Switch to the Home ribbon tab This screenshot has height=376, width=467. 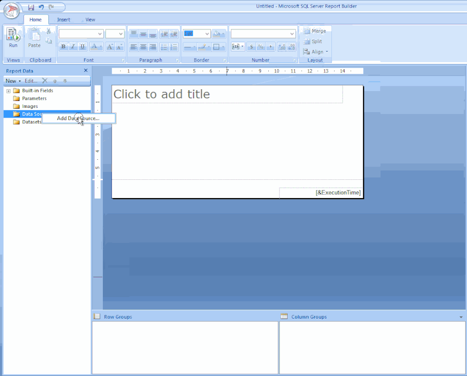(36, 20)
